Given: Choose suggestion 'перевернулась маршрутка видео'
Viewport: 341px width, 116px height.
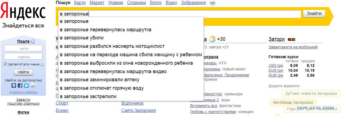Looking at the screenshot, I should click(x=131, y=71).
